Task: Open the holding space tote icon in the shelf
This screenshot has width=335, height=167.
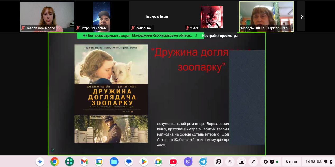Action: (x=218, y=162)
